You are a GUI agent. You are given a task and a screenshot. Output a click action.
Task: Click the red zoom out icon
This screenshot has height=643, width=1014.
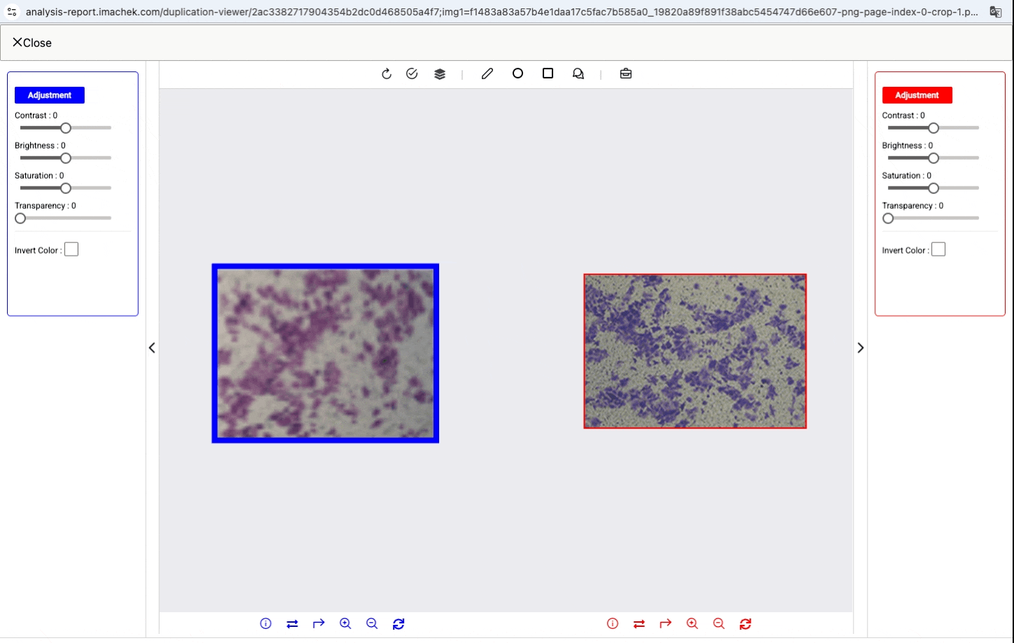(718, 623)
